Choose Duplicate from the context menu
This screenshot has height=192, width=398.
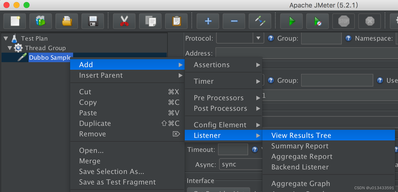point(127,124)
